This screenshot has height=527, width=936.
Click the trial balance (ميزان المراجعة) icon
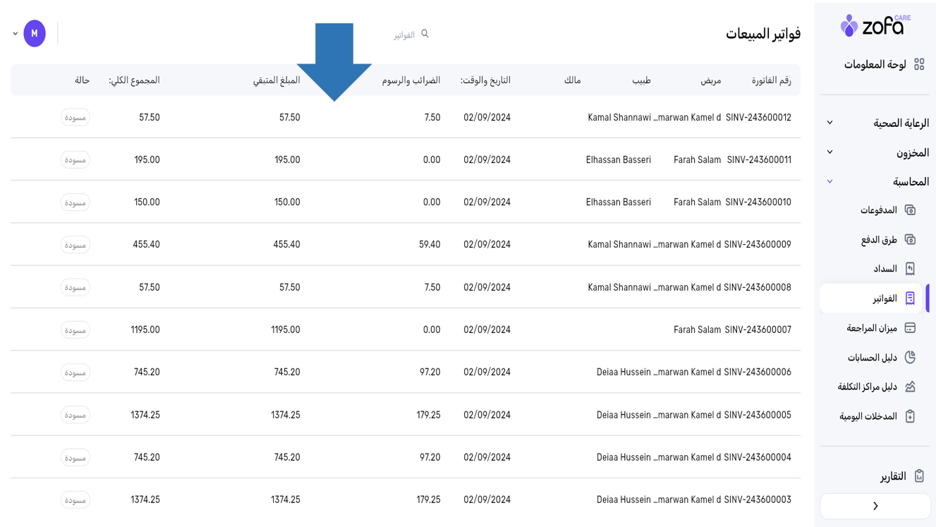click(910, 328)
